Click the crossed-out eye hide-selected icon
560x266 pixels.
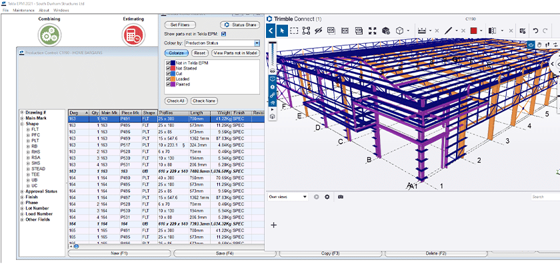pyautogui.click(x=319, y=31)
